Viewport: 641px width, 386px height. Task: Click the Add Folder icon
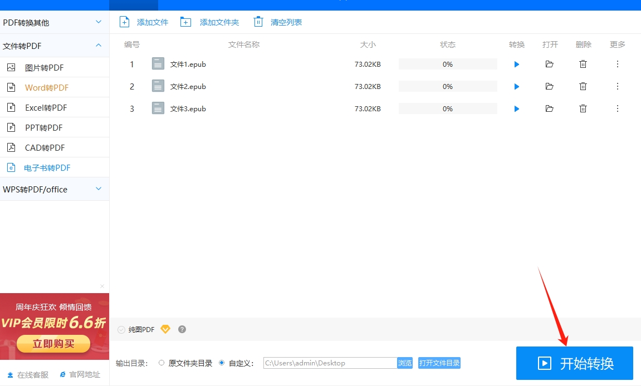tap(185, 22)
